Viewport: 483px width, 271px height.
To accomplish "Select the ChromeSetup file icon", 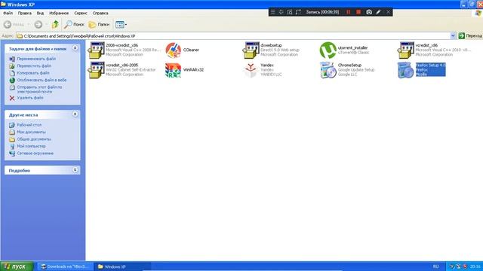I will pos(328,70).
